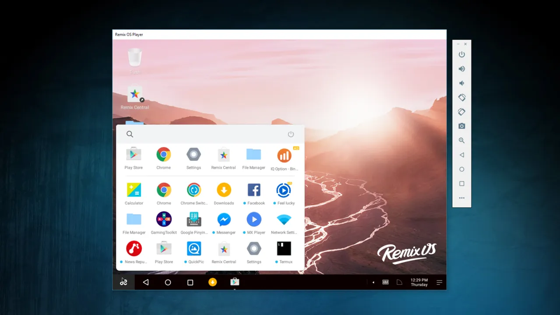This screenshot has width=560, height=315.
Task: Open the QuickPic app
Action: pyautogui.click(x=194, y=248)
